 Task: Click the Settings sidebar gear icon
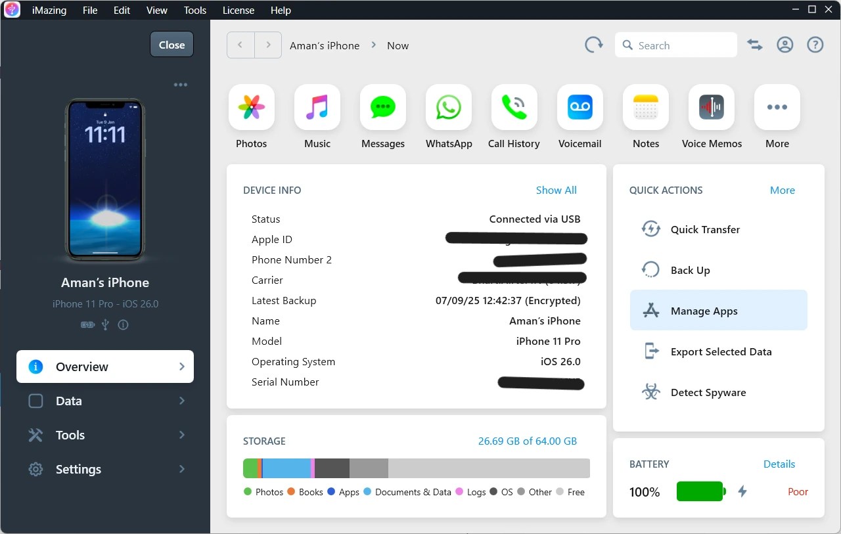point(35,469)
